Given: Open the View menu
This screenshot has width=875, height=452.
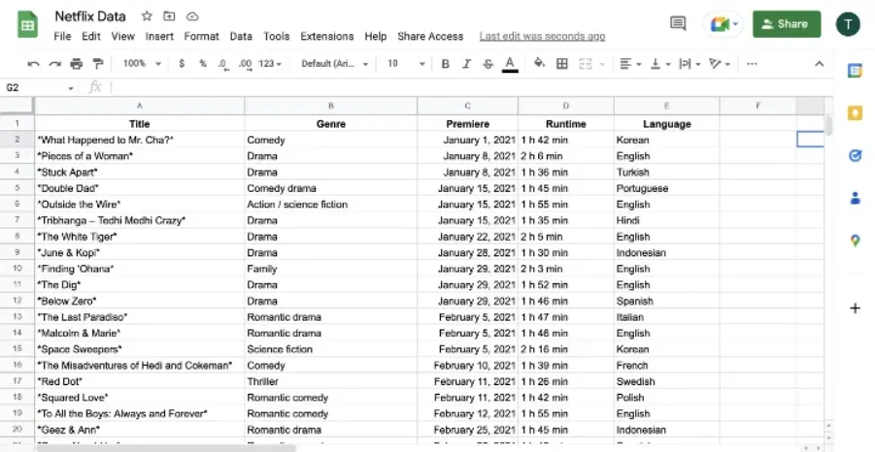Looking at the screenshot, I should pos(122,36).
